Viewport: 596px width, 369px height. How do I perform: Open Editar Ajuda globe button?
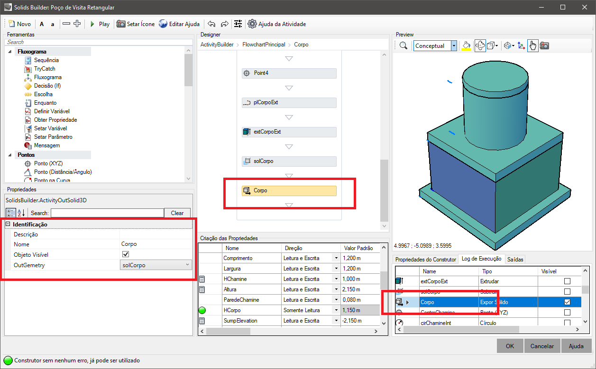coord(179,24)
